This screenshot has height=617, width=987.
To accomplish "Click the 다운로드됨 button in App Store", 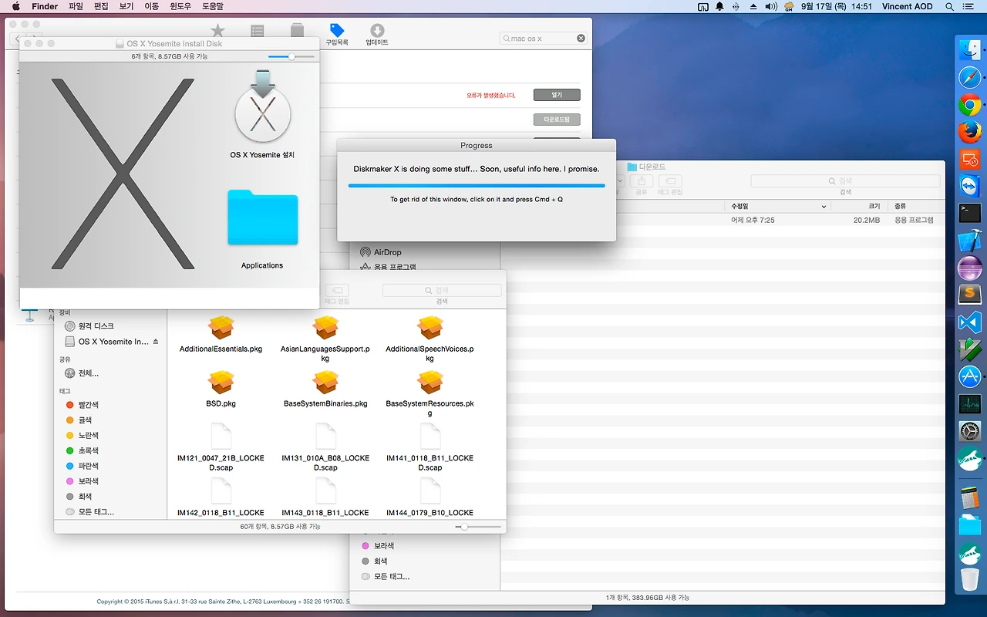I will 557,120.
